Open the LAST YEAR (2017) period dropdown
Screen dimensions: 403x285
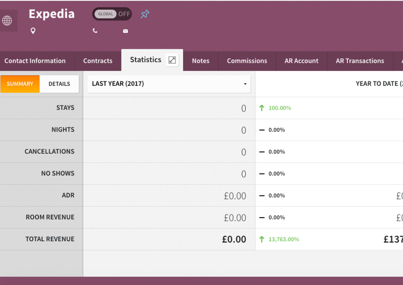coord(169,84)
